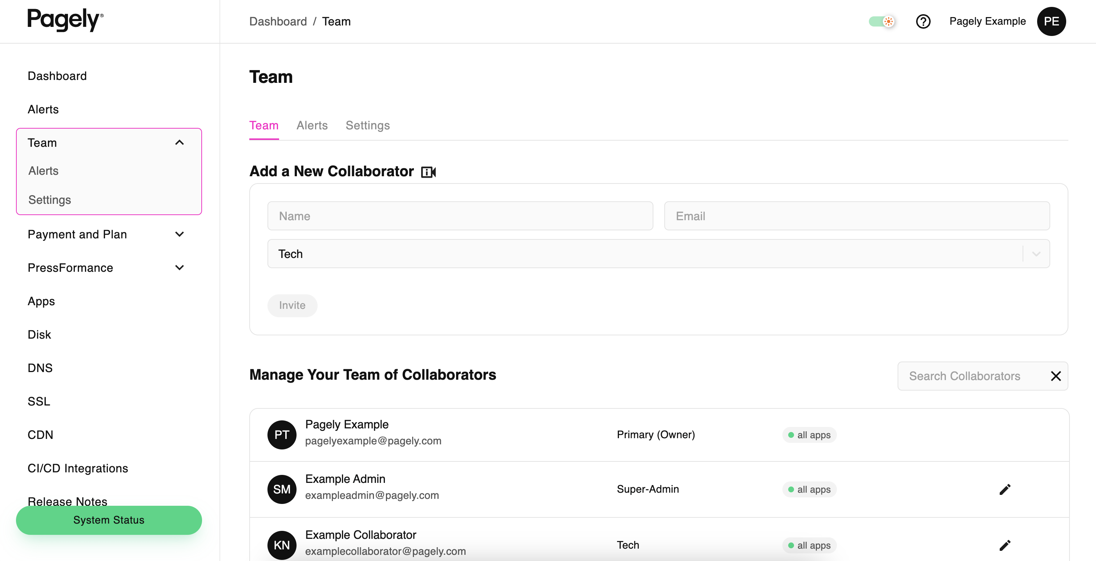Screen dimensions: 1096x561
Task: Open SSL in the sidebar
Action: [39, 401]
